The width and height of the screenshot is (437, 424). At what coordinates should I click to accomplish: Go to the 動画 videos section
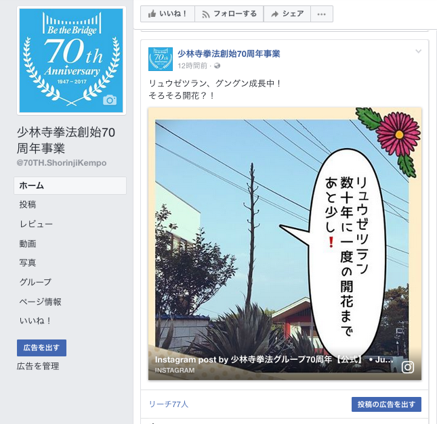click(28, 243)
